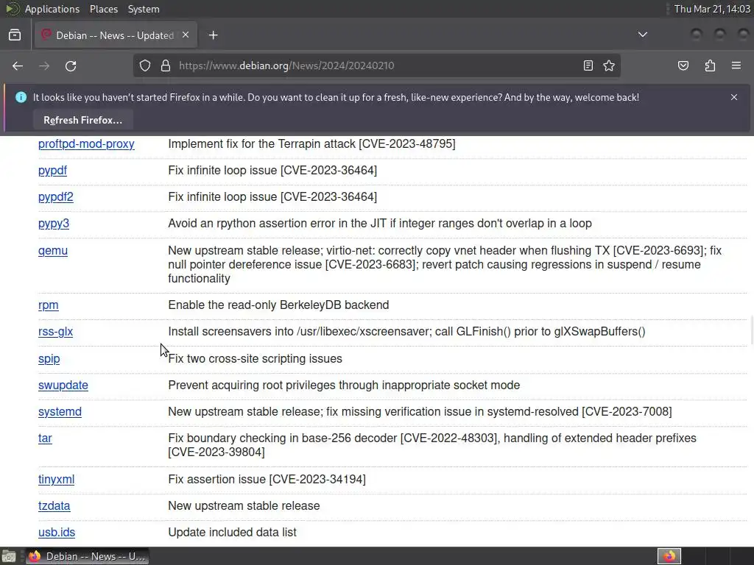Click the Refresh Firefox… button
Screen dimensions: 754x565
(82, 120)
